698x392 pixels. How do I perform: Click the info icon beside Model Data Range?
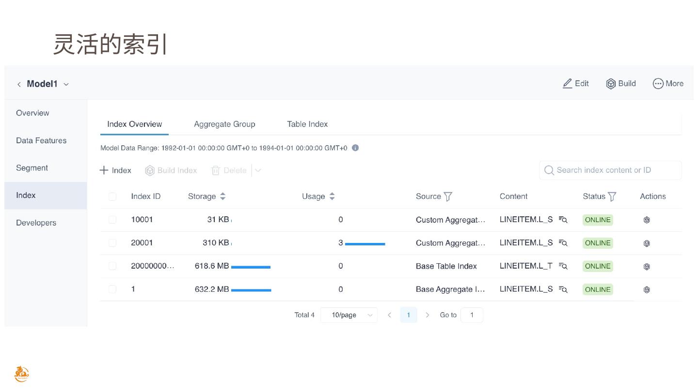click(355, 148)
